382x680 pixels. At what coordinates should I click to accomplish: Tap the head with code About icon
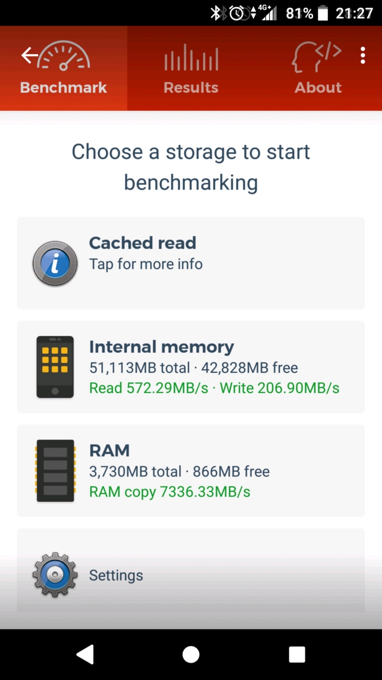tap(316, 57)
